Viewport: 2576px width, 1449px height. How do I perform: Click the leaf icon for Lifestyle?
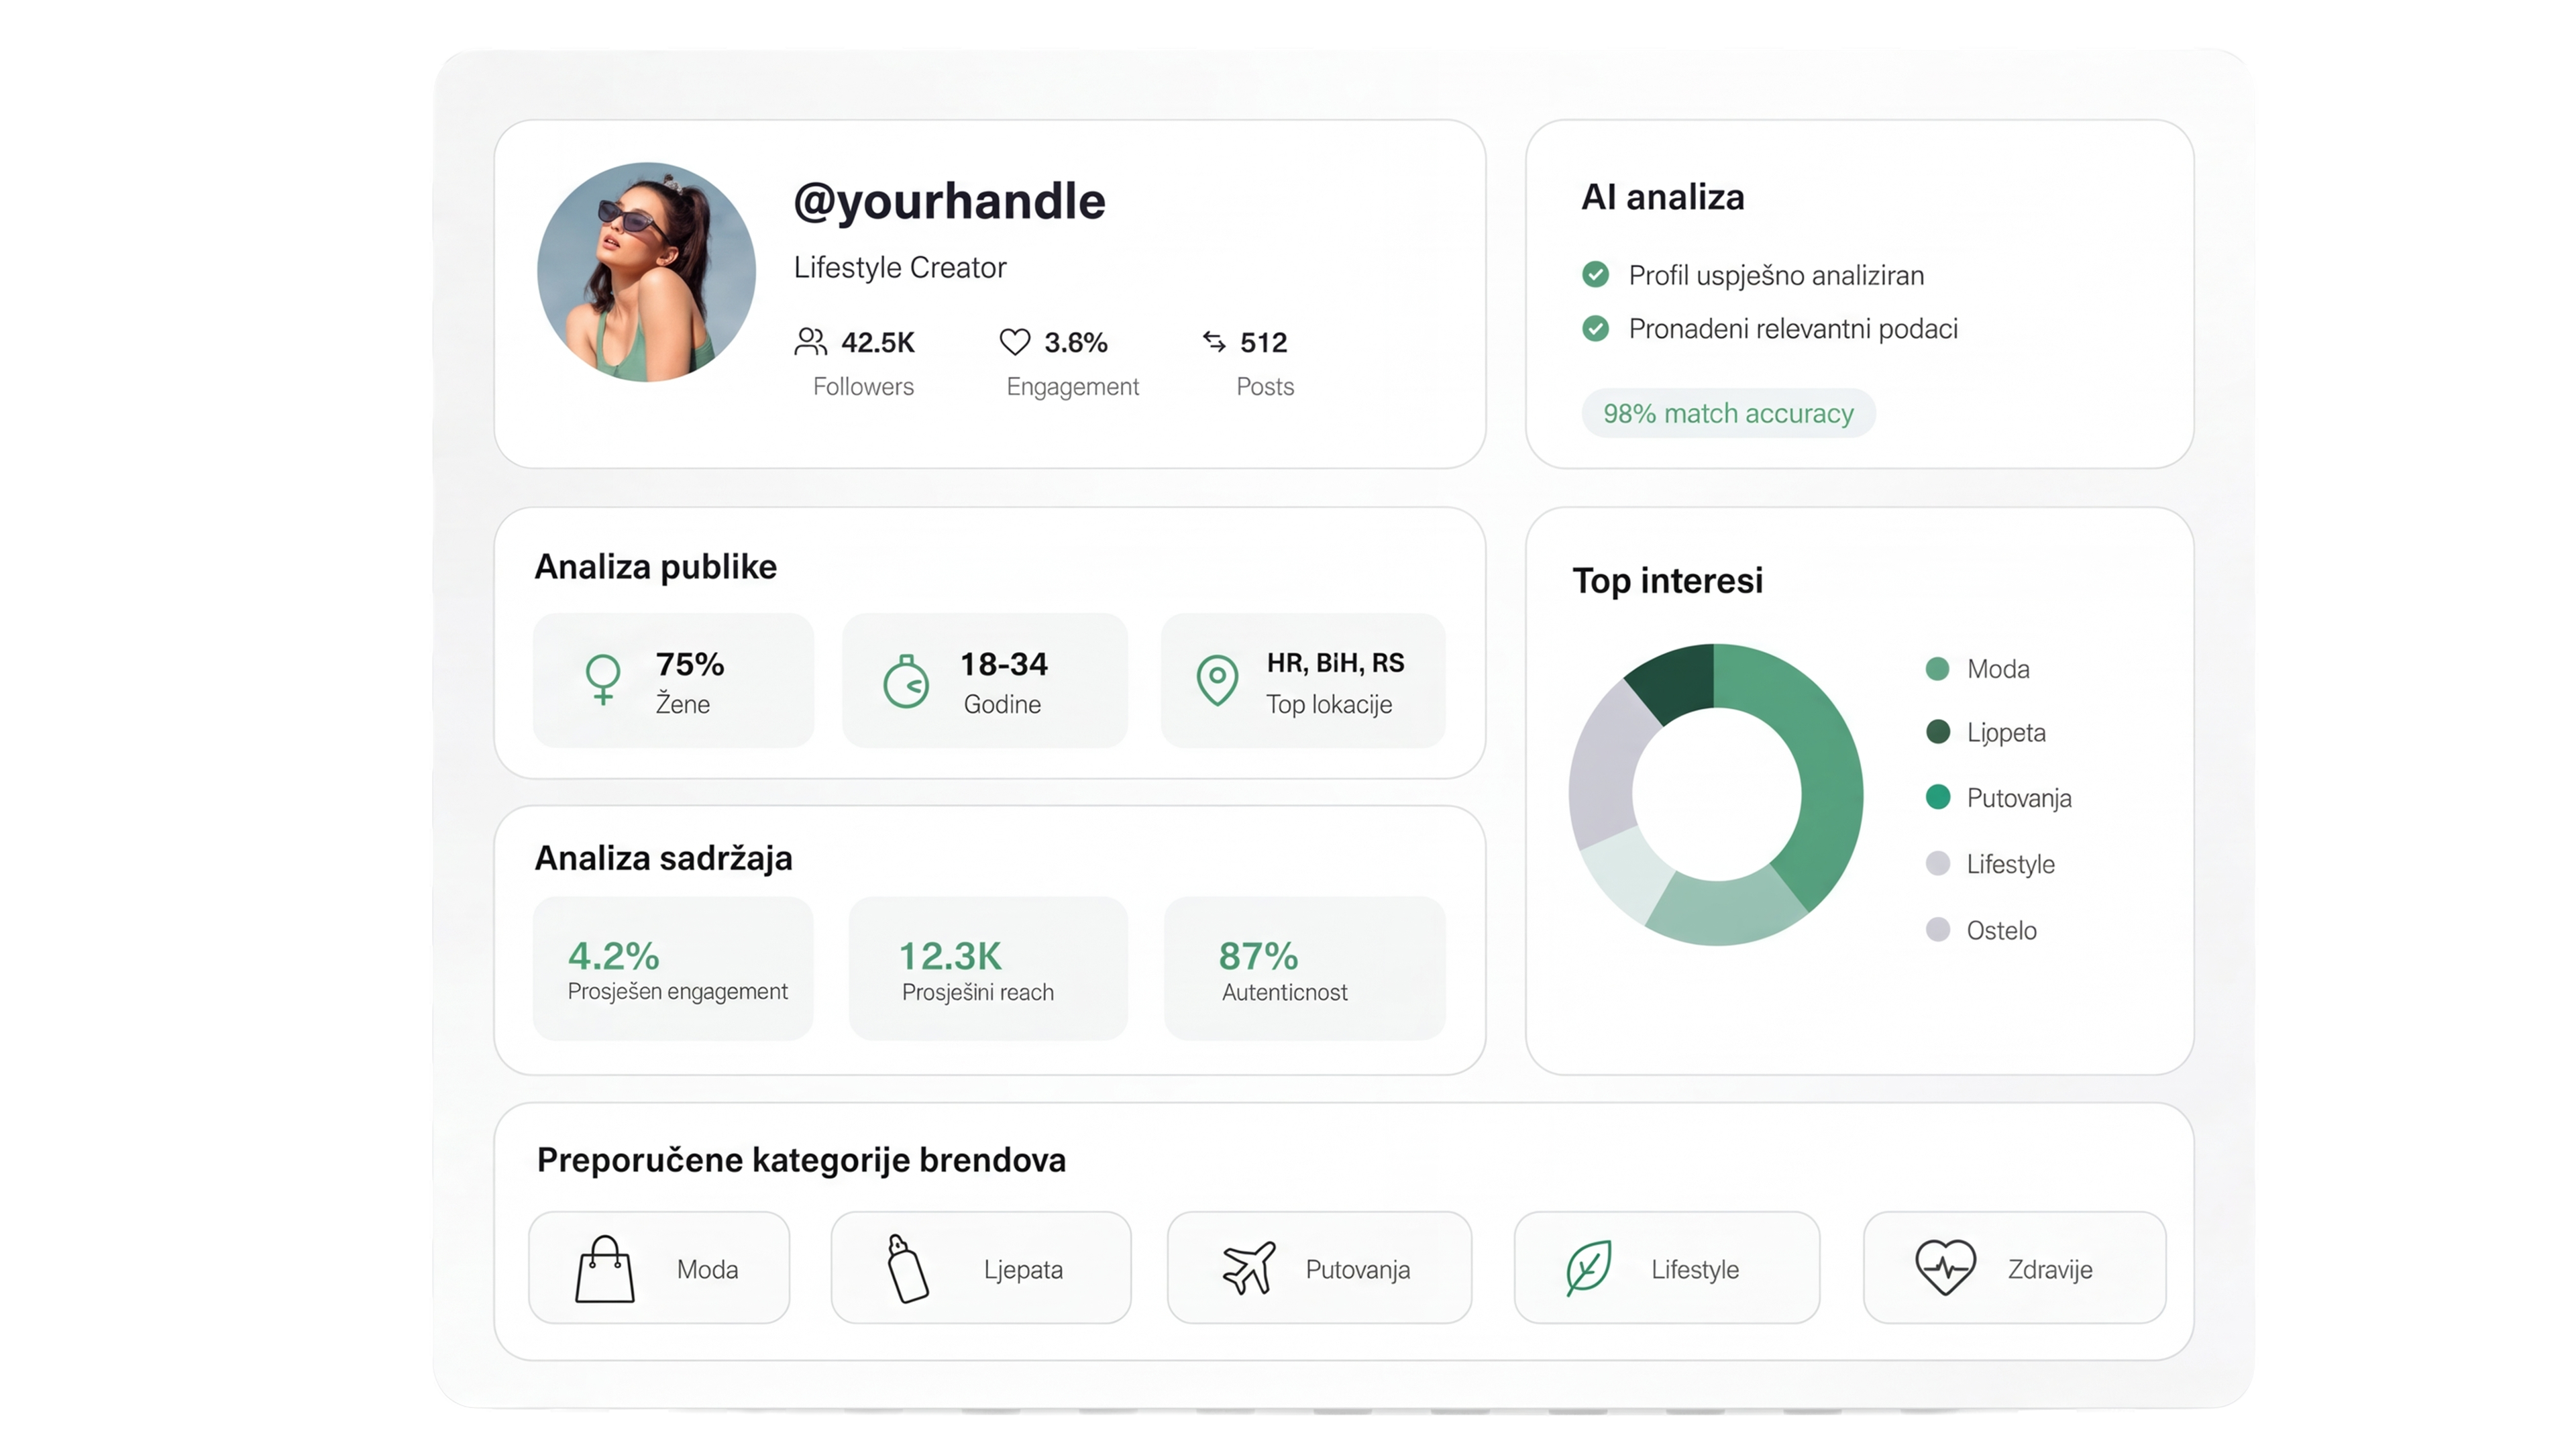[x=1588, y=1268]
